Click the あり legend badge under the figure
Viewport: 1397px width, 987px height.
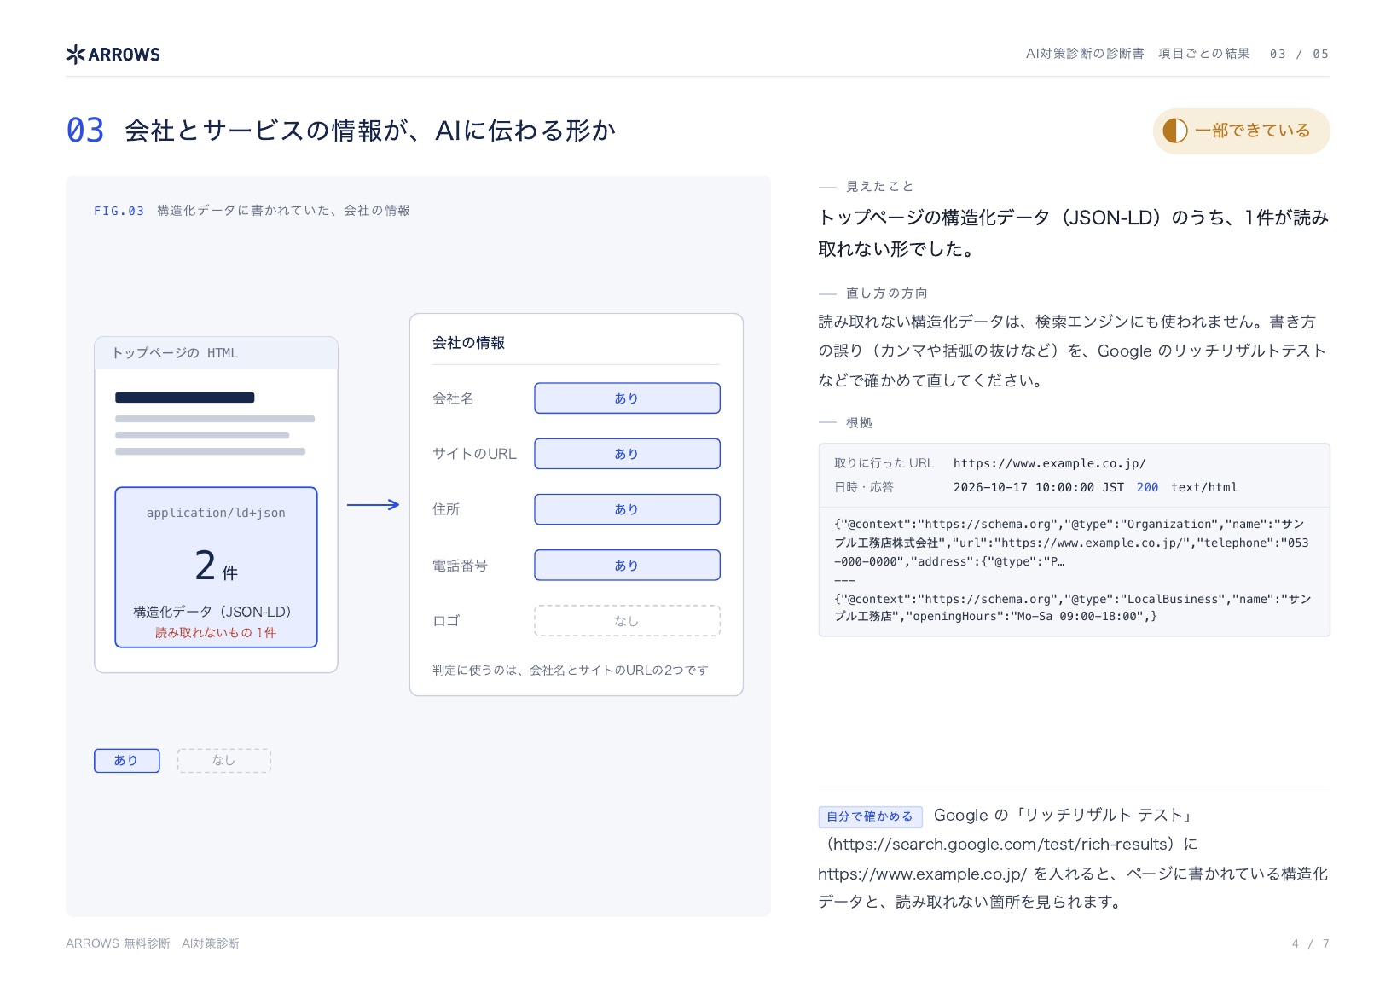pyautogui.click(x=126, y=760)
